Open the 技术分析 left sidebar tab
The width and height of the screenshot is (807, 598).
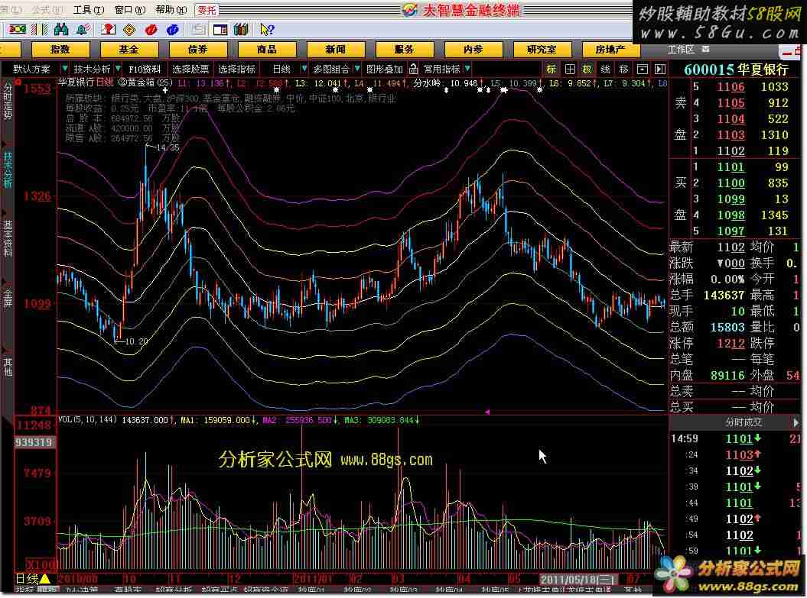tap(7, 170)
